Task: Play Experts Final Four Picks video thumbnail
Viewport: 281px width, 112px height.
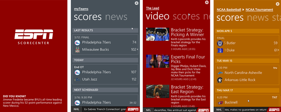Action: click(x=158, y=61)
